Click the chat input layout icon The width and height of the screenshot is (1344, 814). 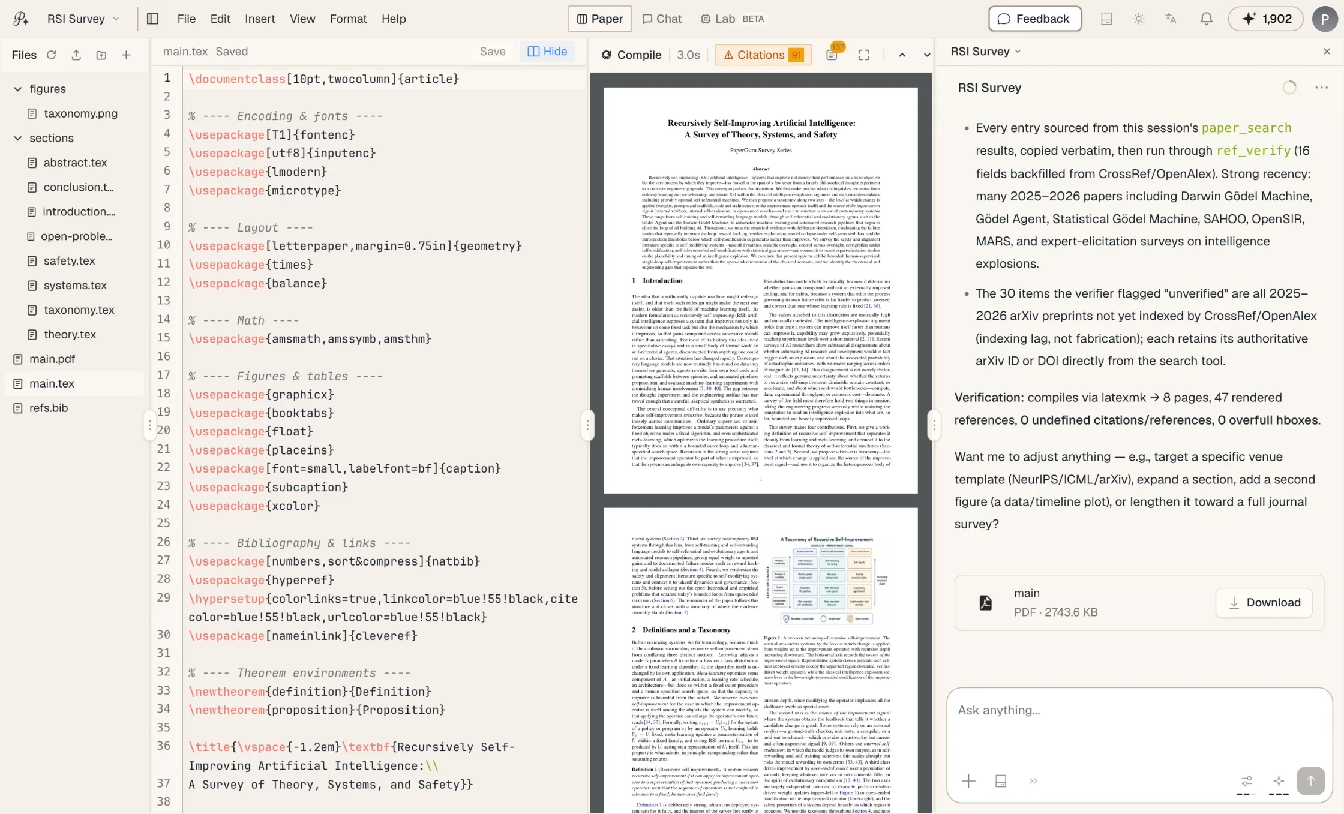1000,781
